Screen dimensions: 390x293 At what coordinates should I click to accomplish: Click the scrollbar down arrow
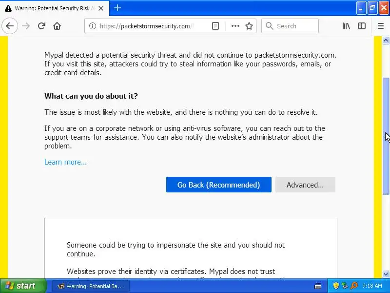pos(386,274)
